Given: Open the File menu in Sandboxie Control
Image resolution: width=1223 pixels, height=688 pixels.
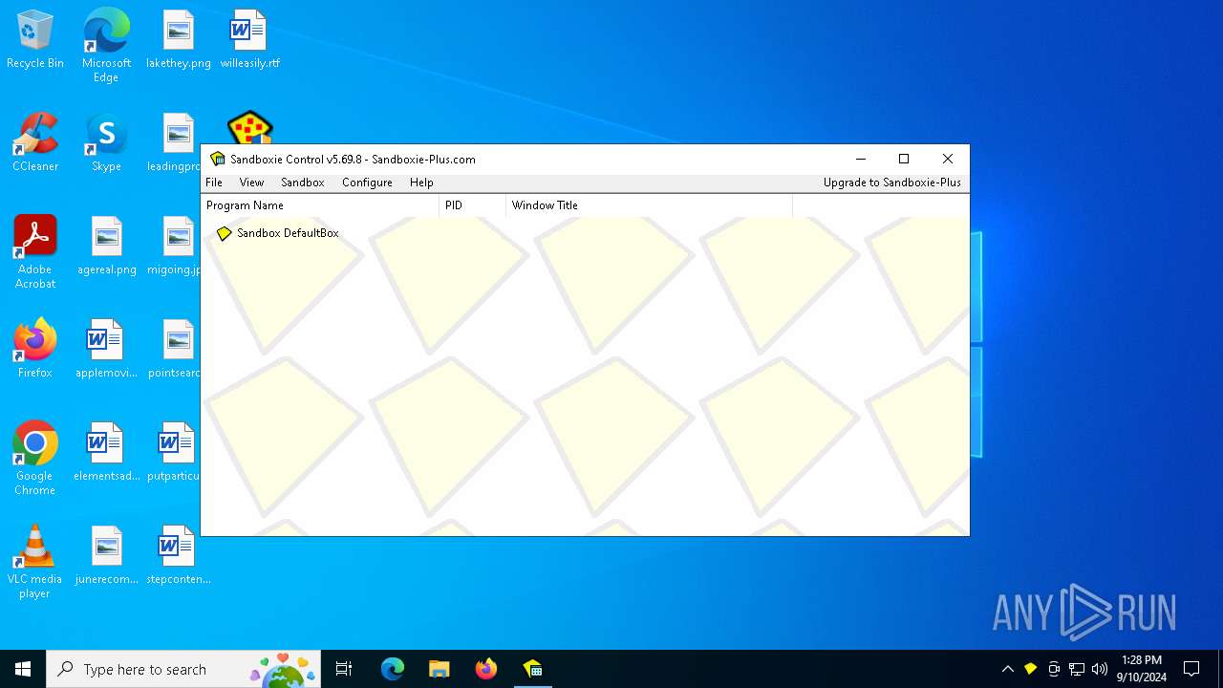Looking at the screenshot, I should (x=214, y=183).
